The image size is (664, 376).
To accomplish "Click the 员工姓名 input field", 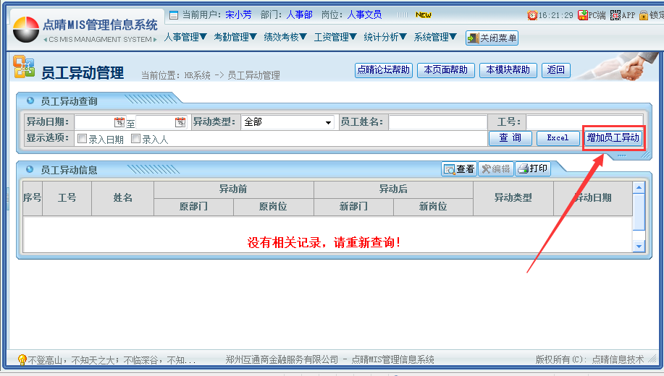I will pos(437,122).
